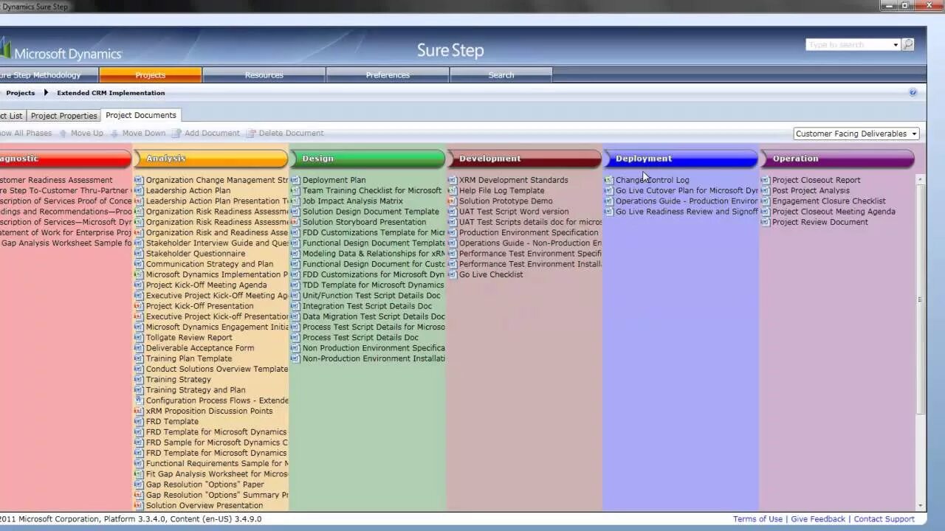Click the Contact Support link
The width and height of the screenshot is (945, 531).
[x=884, y=519]
